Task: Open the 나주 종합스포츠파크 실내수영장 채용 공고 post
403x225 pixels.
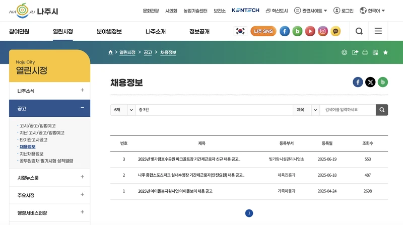Action: coord(191,175)
